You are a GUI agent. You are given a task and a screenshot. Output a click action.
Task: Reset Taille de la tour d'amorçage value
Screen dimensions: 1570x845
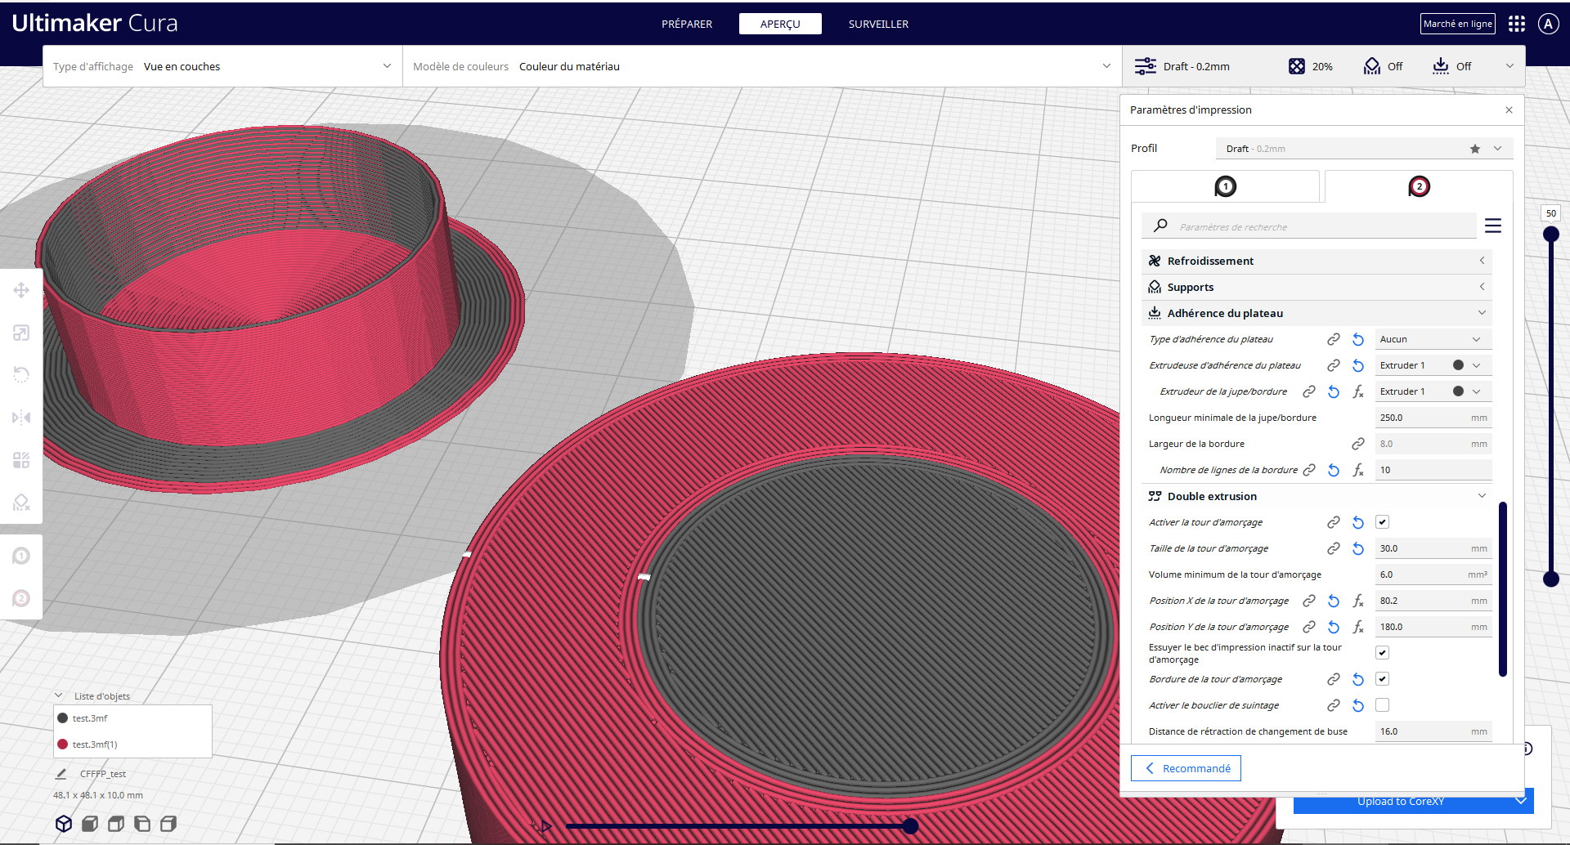tap(1358, 548)
